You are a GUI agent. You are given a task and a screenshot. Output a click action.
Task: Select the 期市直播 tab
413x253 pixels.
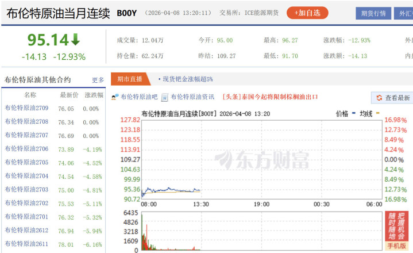pos(130,79)
